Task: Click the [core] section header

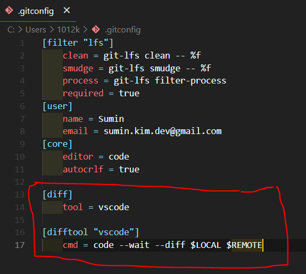Action: click(57, 144)
